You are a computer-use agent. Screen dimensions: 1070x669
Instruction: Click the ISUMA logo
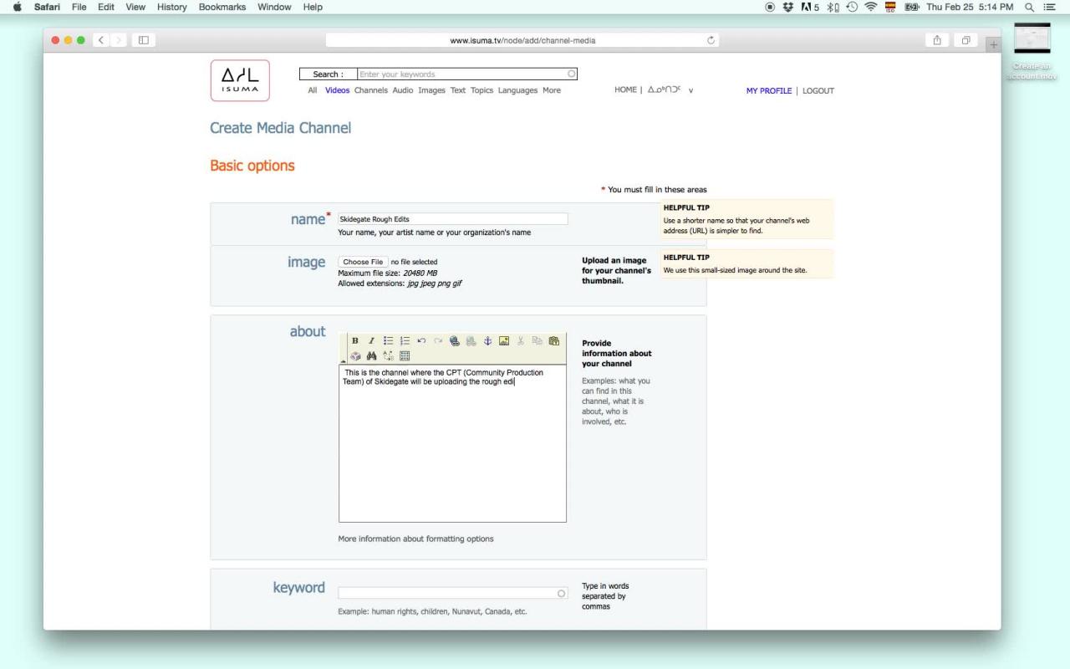click(x=240, y=80)
